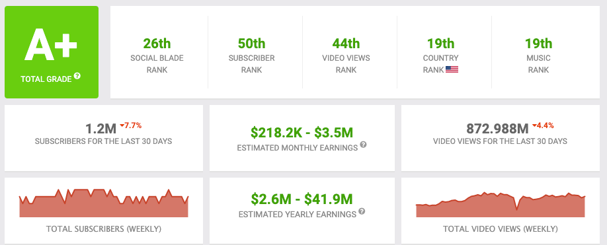The image size is (607, 245).
Task: Open the 19th Country Rank stat
Action: [440, 55]
